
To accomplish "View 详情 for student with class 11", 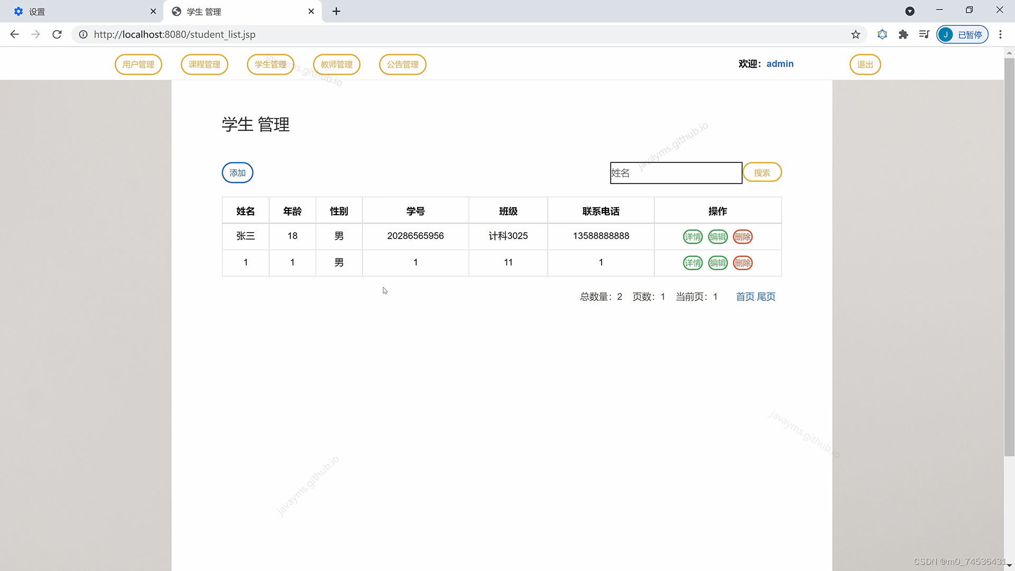I will 693,263.
